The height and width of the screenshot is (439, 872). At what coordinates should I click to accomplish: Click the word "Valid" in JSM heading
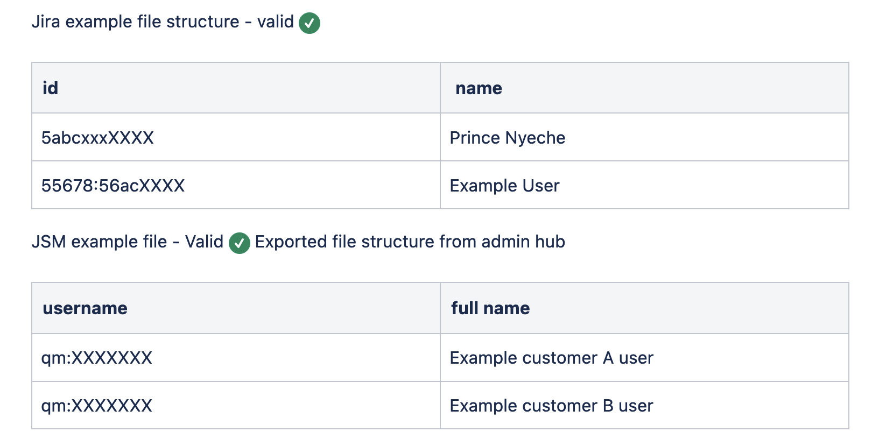pos(204,242)
